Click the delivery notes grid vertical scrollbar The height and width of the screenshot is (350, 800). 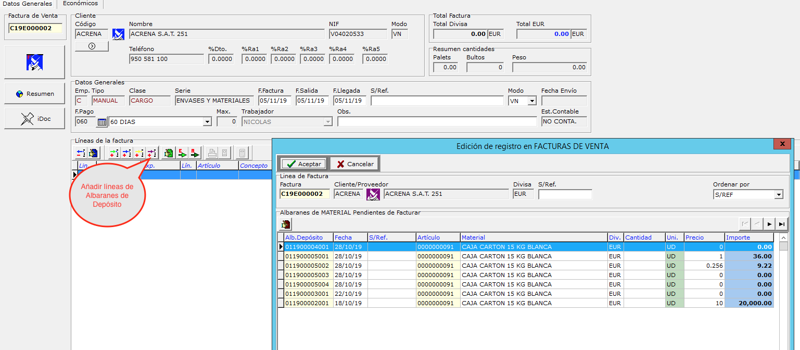click(x=783, y=292)
